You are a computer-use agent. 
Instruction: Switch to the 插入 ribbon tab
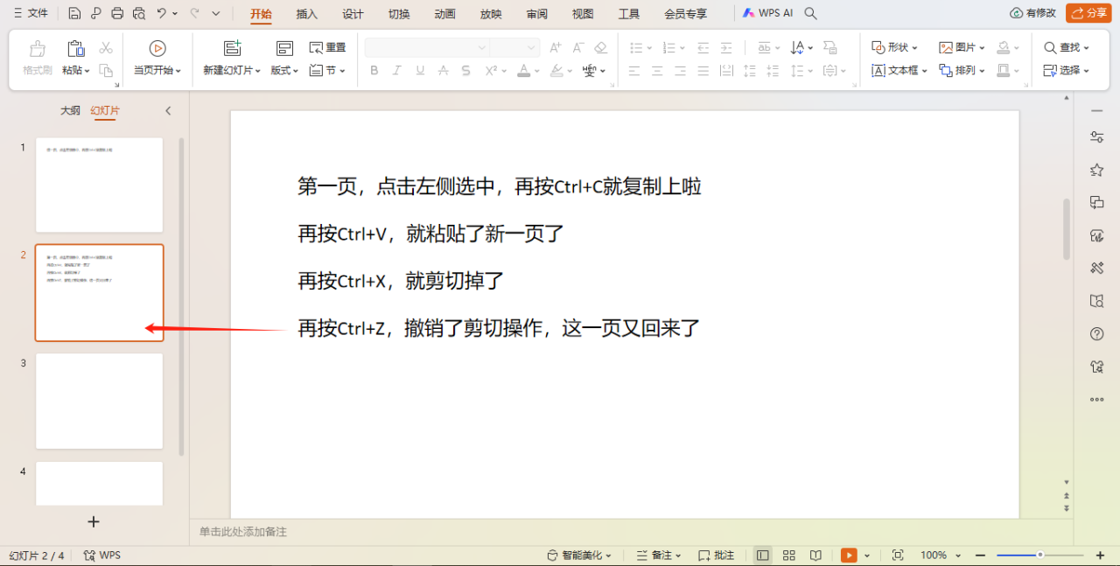[x=308, y=13]
